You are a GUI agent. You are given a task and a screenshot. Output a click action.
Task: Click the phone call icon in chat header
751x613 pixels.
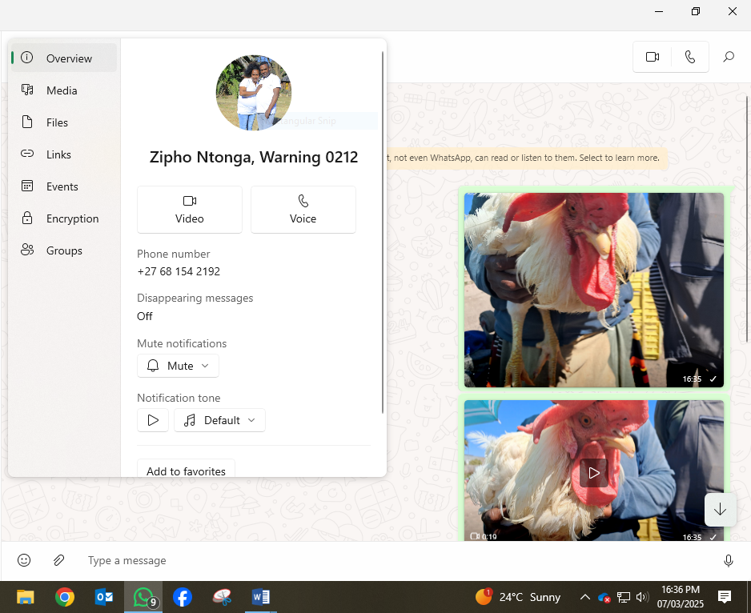(x=690, y=57)
